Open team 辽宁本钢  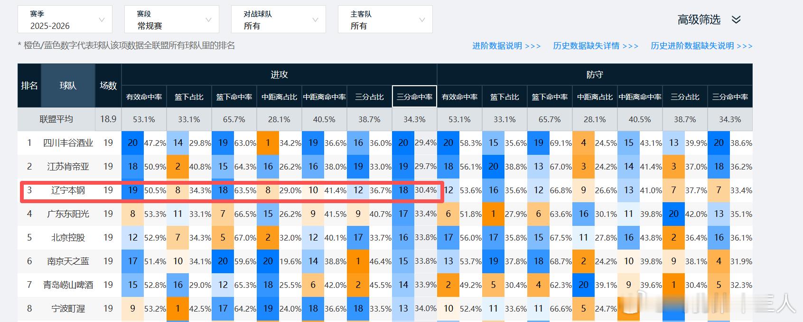(x=68, y=190)
